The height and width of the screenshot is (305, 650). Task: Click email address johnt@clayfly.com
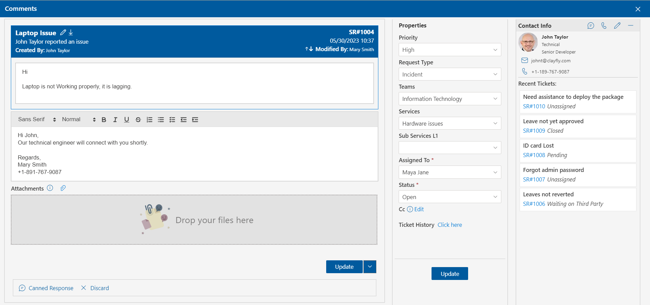(551, 61)
